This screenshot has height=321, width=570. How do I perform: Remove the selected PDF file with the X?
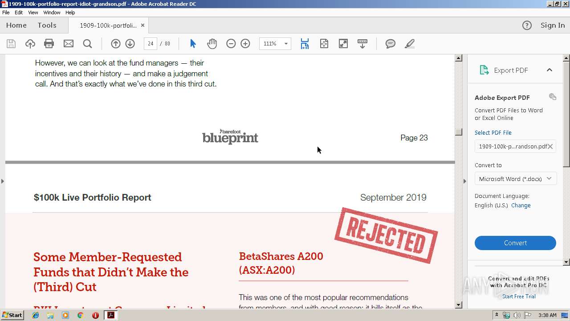tap(550, 146)
